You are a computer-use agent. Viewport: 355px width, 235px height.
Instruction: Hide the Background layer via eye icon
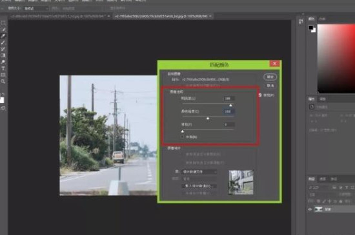click(310, 209)
